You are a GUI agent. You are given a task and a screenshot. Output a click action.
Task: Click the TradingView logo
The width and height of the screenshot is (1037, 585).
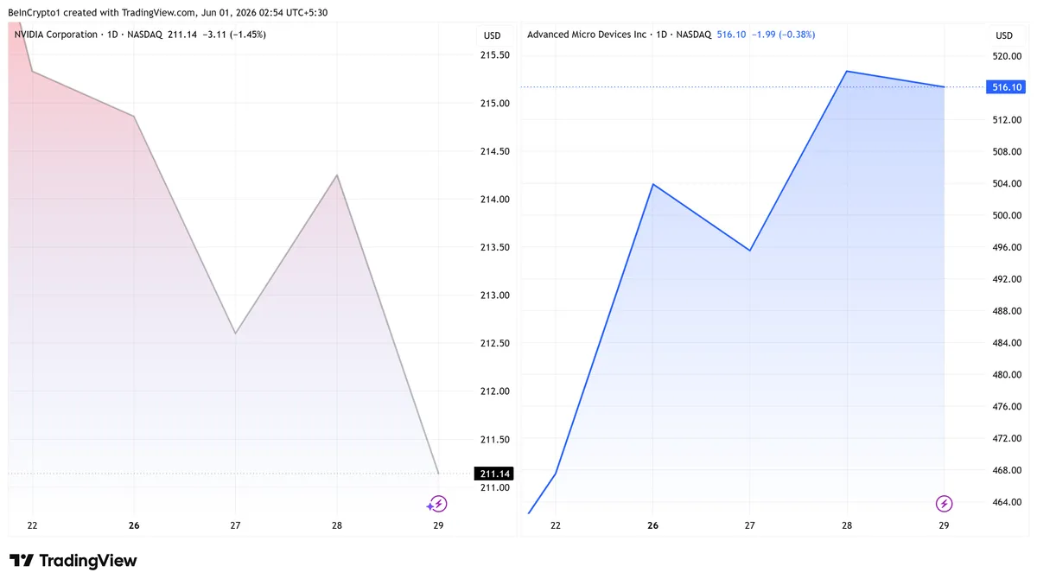coord(73,561)
